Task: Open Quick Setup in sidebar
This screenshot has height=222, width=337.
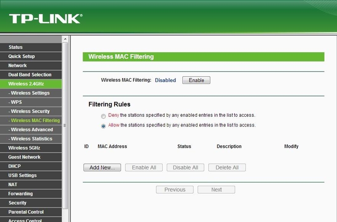Action: click(x=31, y=56)
